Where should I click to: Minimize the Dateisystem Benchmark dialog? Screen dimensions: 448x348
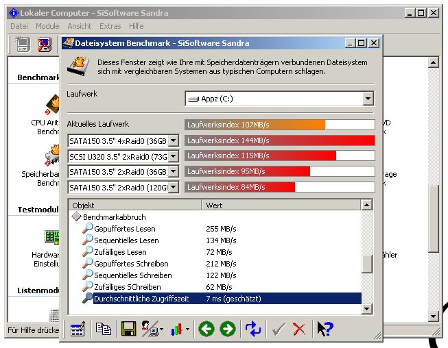coord(350,43)
